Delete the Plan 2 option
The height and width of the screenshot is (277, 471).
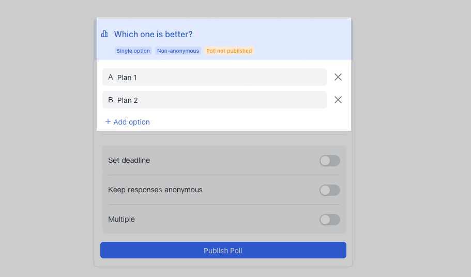click(x=338, y=100)
